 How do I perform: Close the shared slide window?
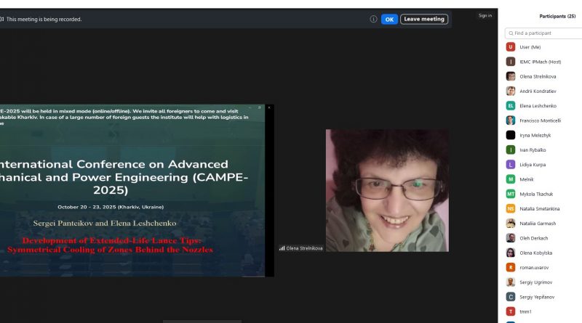coord(268,107)
